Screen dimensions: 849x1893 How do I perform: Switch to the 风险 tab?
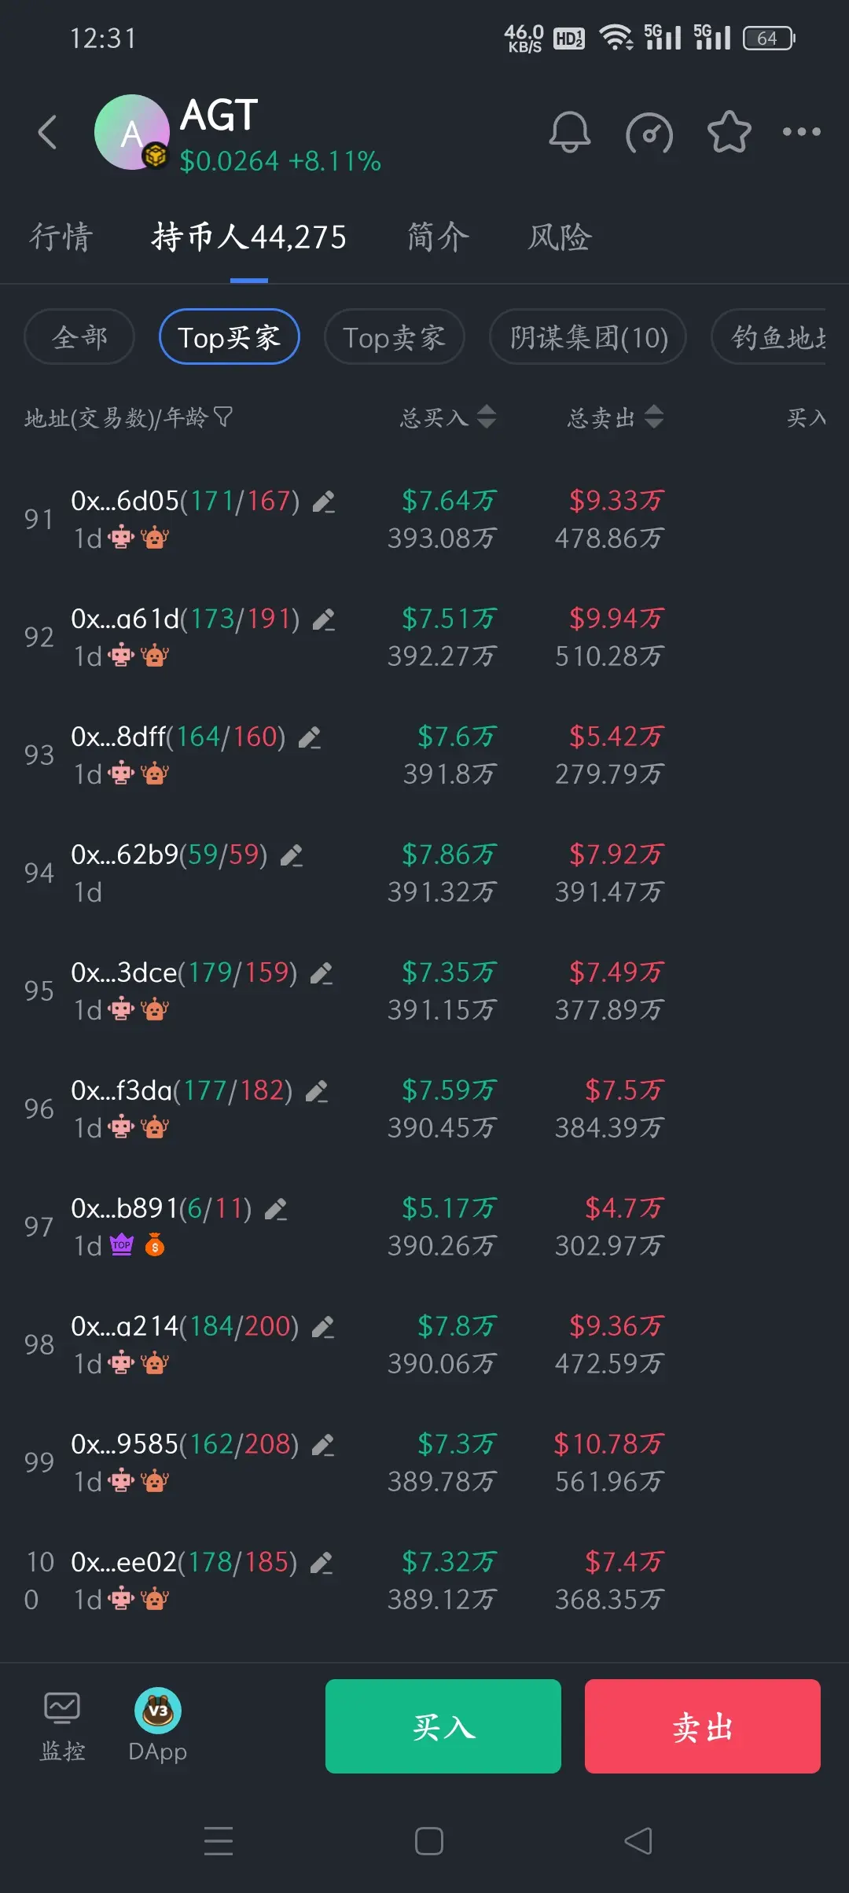pyautogui.click(x=560, y=237)
